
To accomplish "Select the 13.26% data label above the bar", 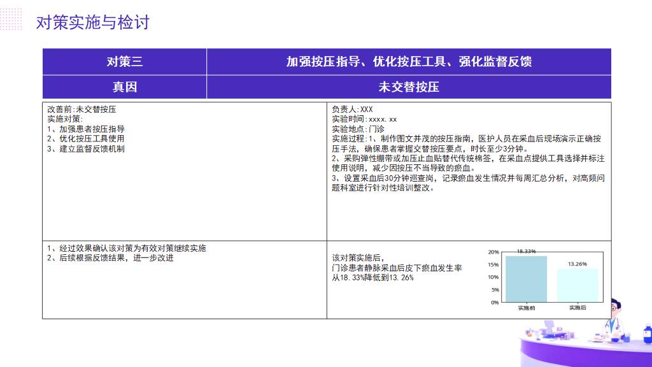I will 578,264.
